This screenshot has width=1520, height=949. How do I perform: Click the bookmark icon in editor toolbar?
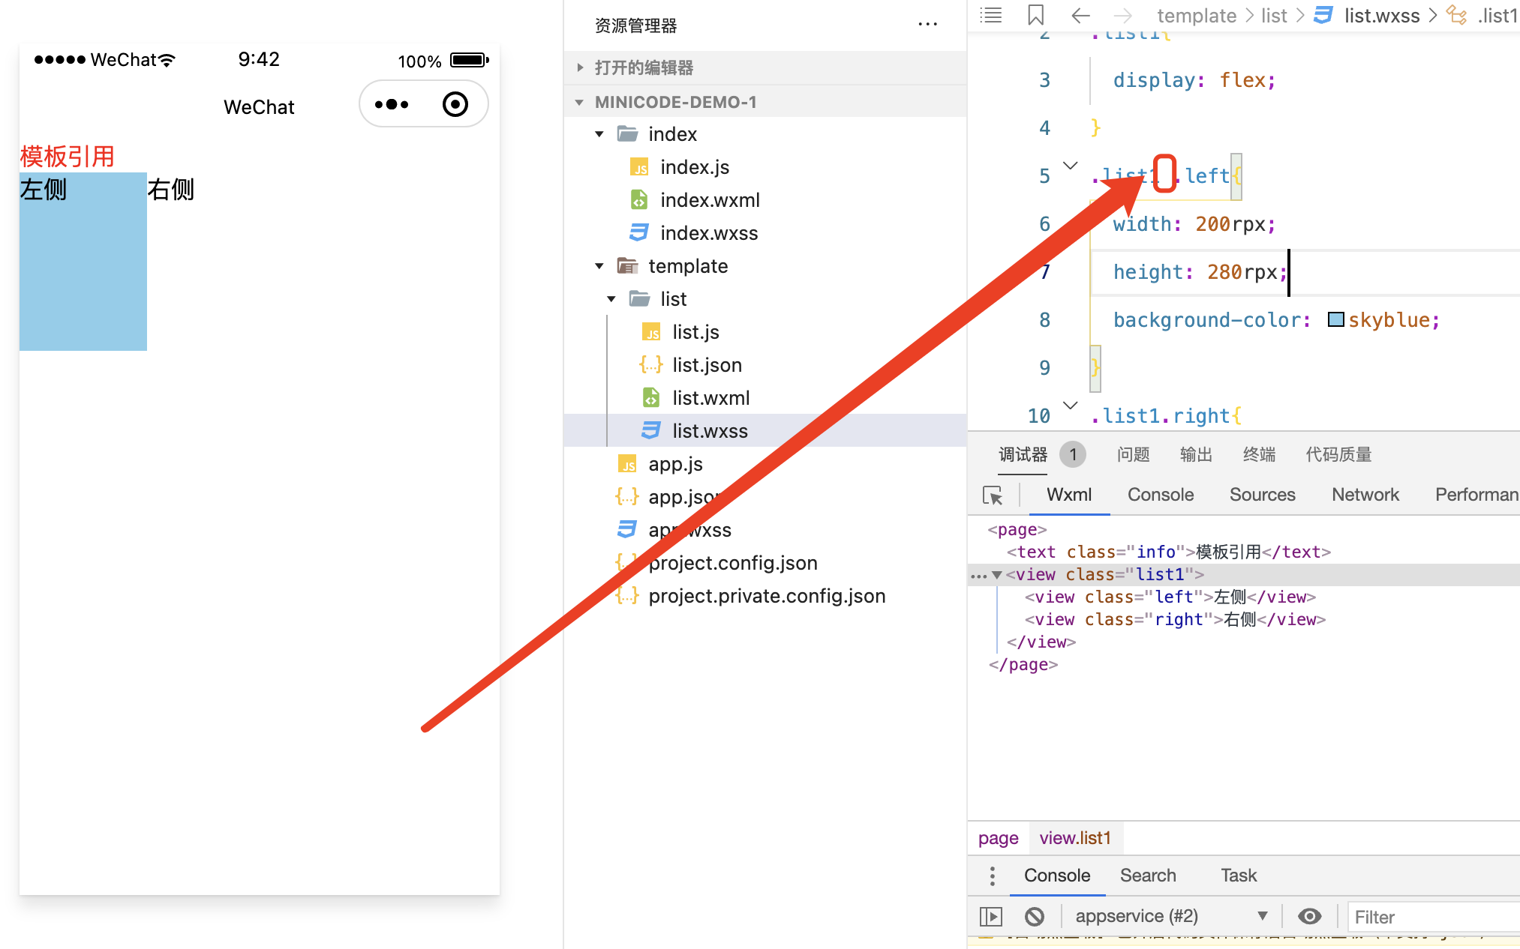[x=1035, y=15]
